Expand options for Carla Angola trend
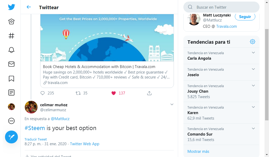The height and width of the screenshot is (157, 269). point(253,53)
